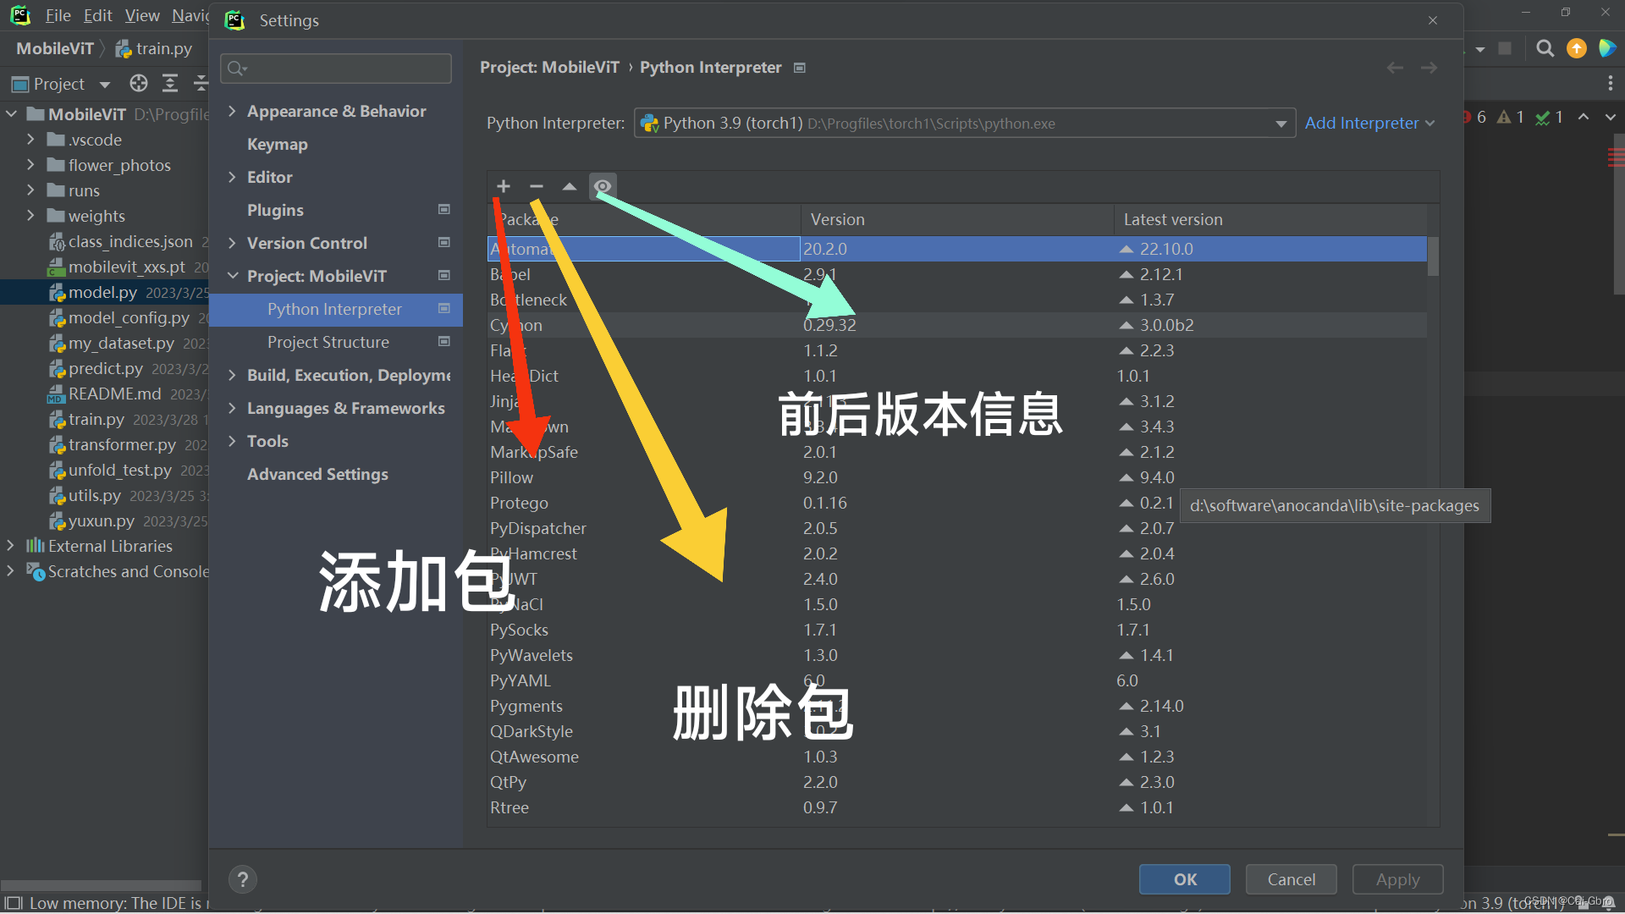Click the add package plus icon

tap(504, 186)
